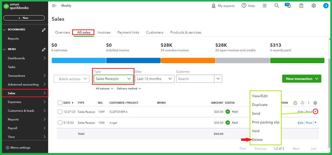Open the New transaction dropdown
Image resolution: width=332 pixels, height=155 pixels.
(302, 79)
